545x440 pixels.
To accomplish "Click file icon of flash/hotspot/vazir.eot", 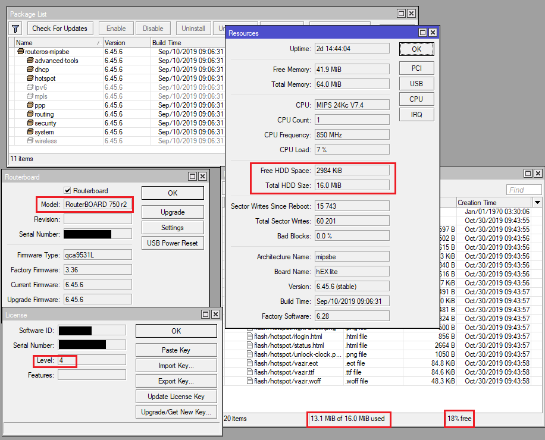I will (249, 363).
